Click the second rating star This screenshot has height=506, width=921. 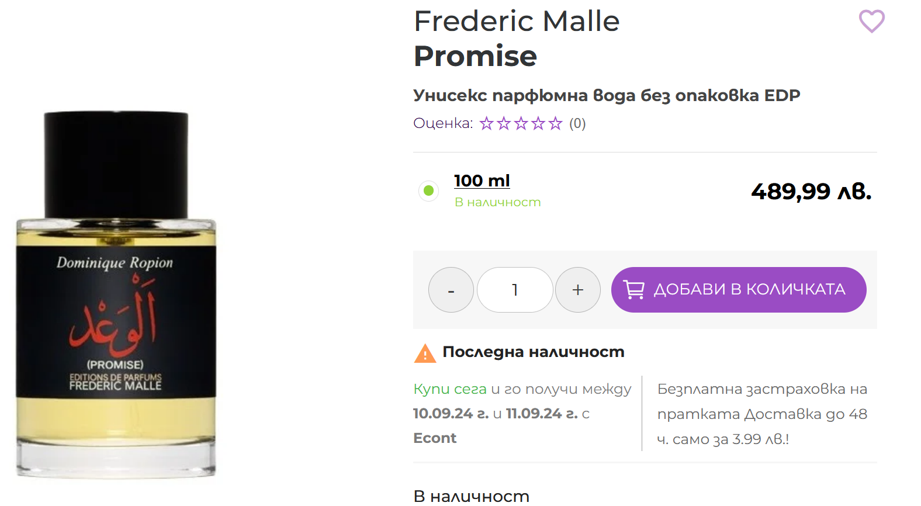(504, 123)
